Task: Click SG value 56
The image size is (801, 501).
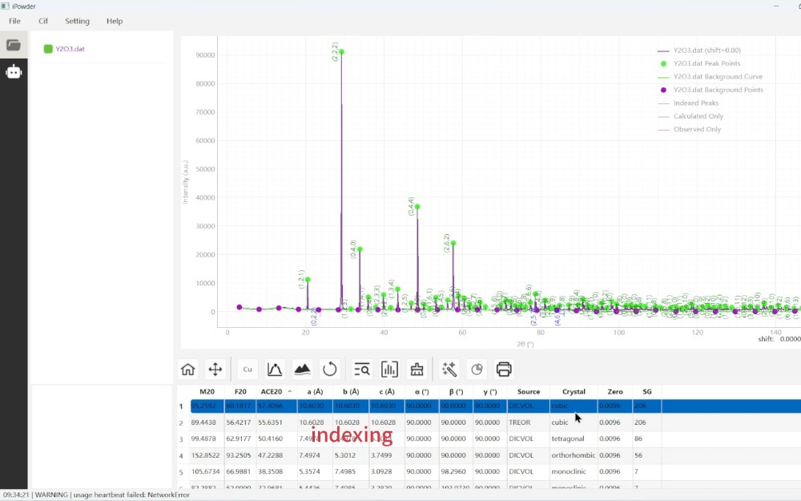Action: (x=638, y=455)
